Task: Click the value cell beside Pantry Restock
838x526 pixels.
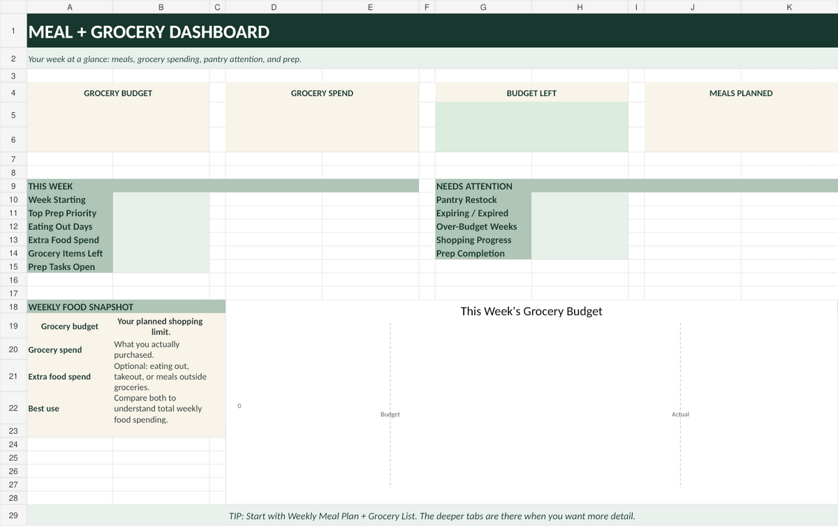Action: coord(580,200)
